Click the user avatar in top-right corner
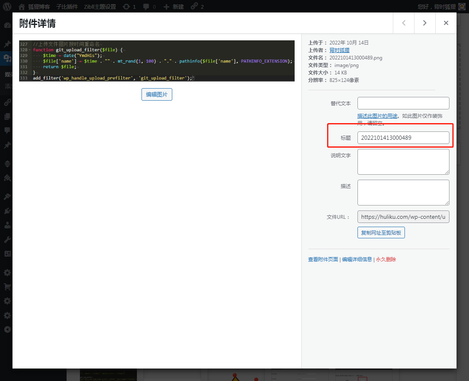 [462, 7]
